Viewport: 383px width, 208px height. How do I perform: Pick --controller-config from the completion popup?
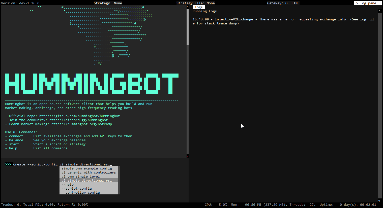(80, 192)
